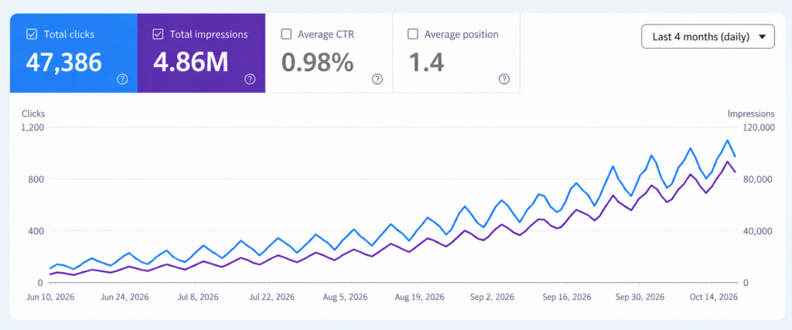Viewport: 792px width, 330px height.
Task: Click the Jul 22, 2026 date label
Action: [x=273, y=297]
